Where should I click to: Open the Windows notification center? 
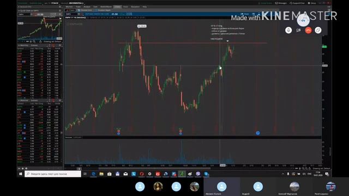tap(327, 174)
